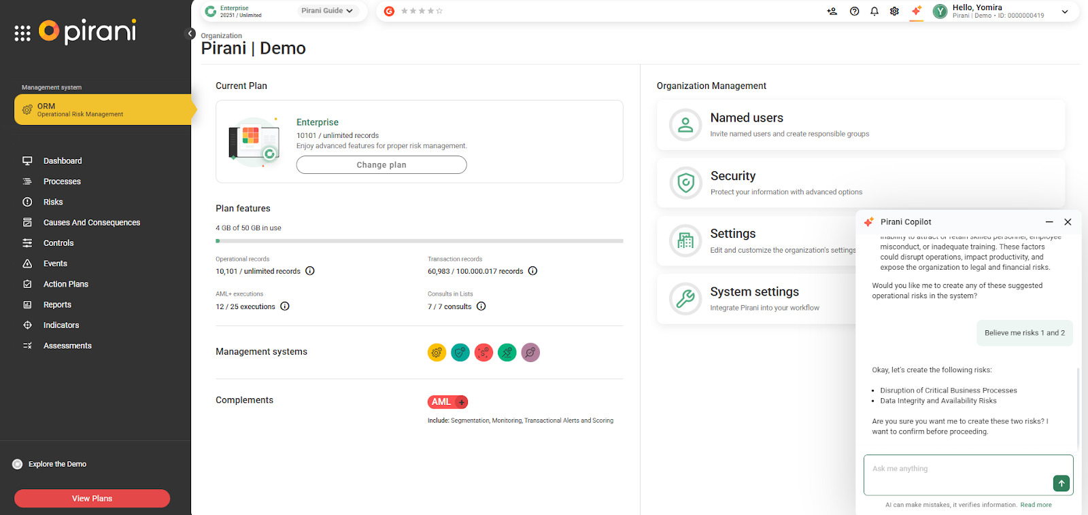Click the plus on the AML complement badge

(462, 402)
